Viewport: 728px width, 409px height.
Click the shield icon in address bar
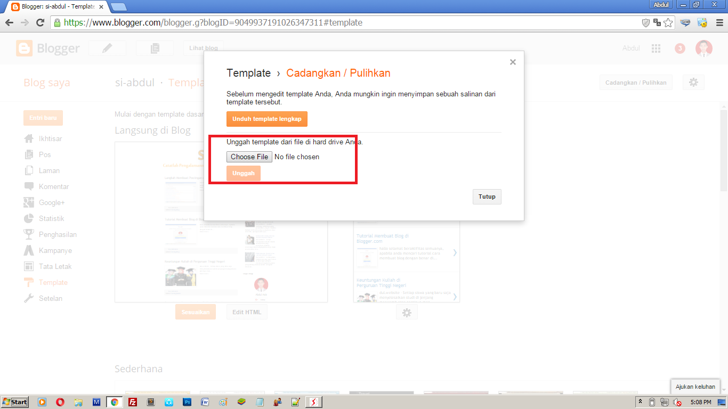(x=646, y=22)
